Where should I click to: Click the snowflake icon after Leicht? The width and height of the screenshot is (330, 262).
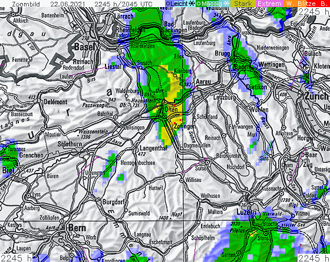[192, 4]
